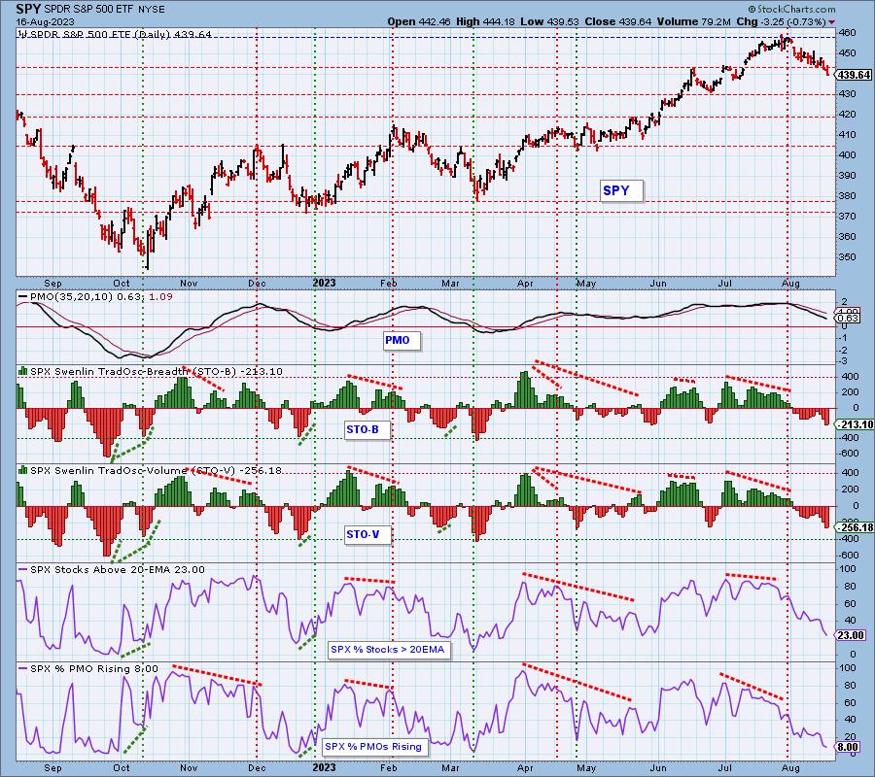Click the Aug label on price panel axis

click(790, 284)
